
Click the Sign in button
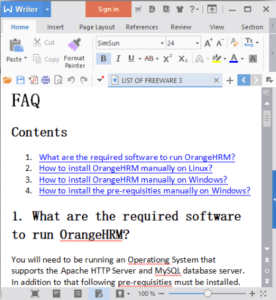pos(109,9)
